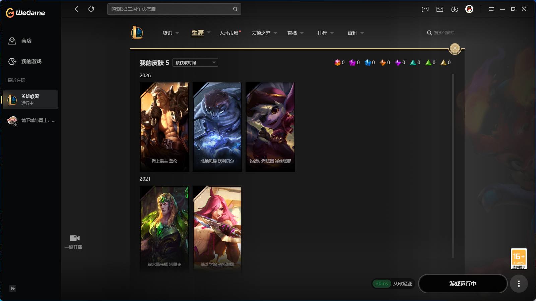Image resolution: width=536 pixels, height=301 pixels.
Task: Open 商店 in the sidebar
Action: tap(26, 41)
